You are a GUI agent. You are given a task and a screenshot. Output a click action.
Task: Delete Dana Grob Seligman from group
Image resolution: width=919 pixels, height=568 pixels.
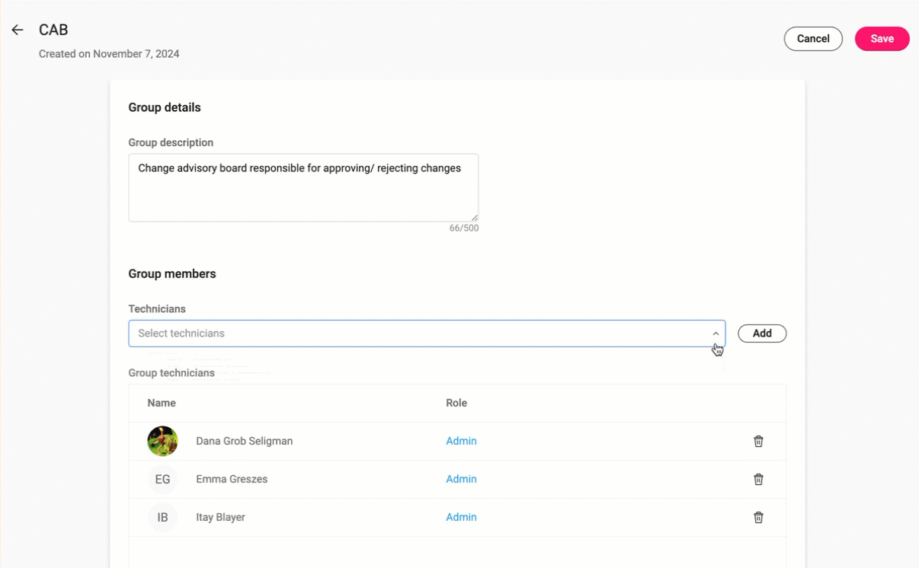[758, 441]
